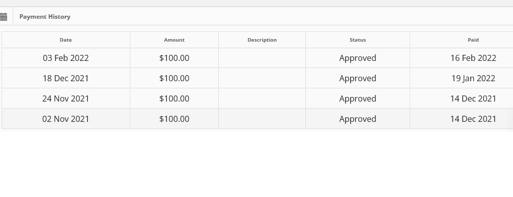513x197 pixels.
Task: Select the 18 Dec 2021 date cell
Action: tap(66, 78)
